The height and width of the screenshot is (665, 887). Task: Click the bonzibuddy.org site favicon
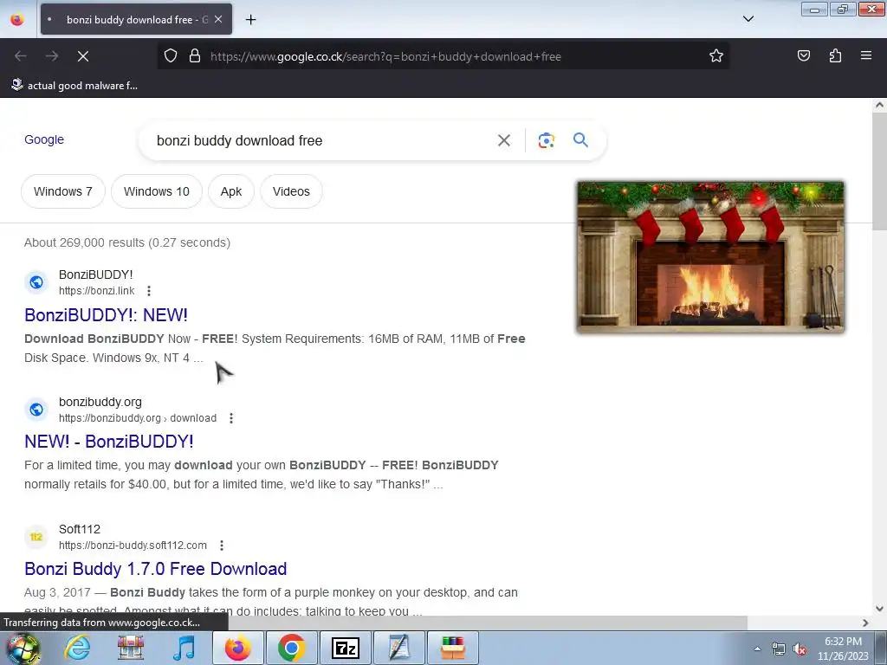pyautogui.click(x=36, y=410)
